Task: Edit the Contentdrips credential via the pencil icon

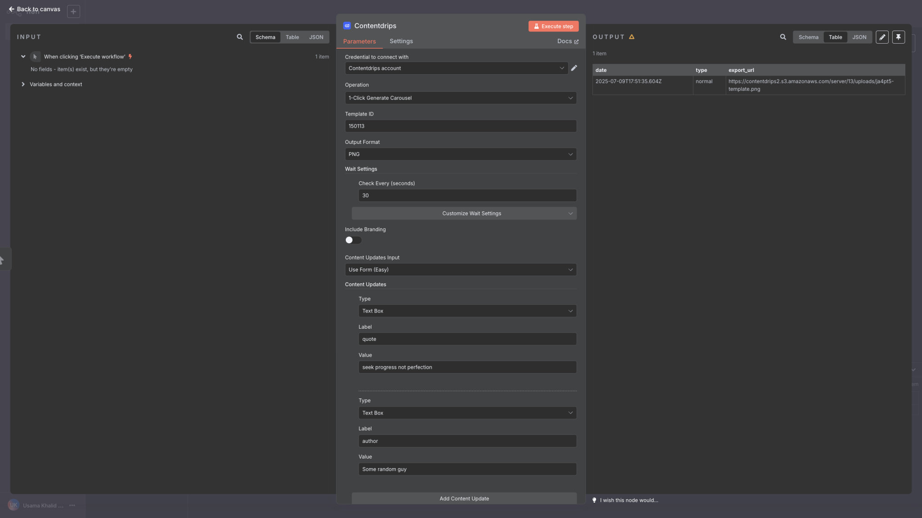Action: coord(574,68)
